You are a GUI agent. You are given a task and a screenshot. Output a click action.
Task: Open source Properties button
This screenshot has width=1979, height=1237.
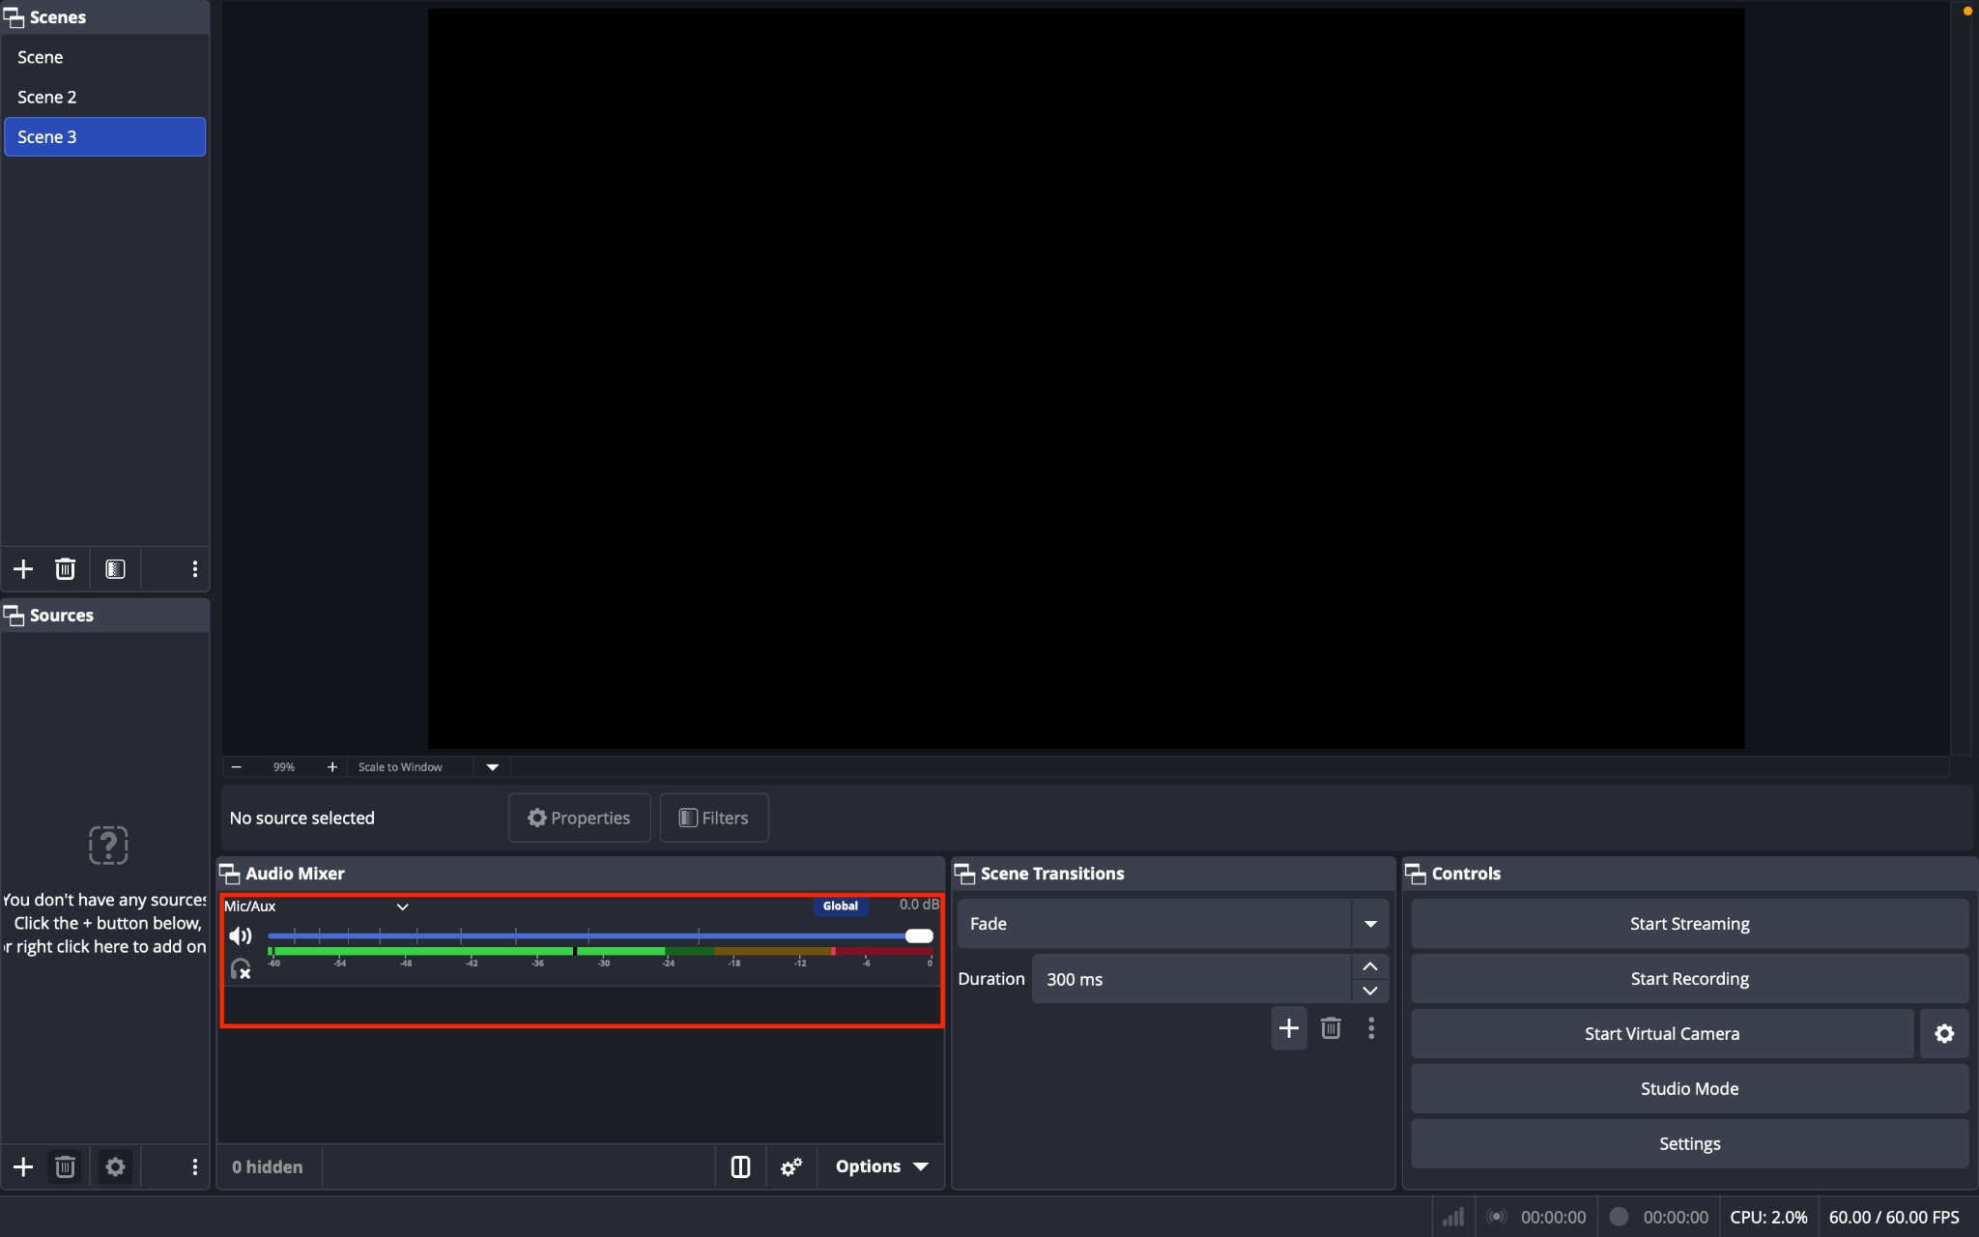click(579, 818)
